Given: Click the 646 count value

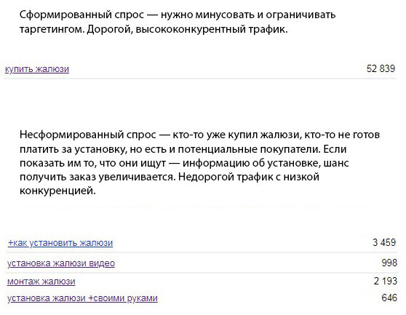Looking at the screenshot, I should pyautogui.click(x=389, y=298).
